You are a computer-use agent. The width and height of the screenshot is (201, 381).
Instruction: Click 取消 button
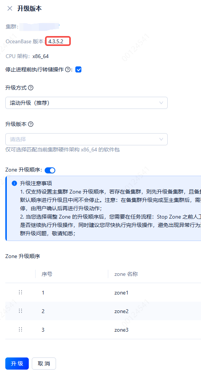(44, 364)
